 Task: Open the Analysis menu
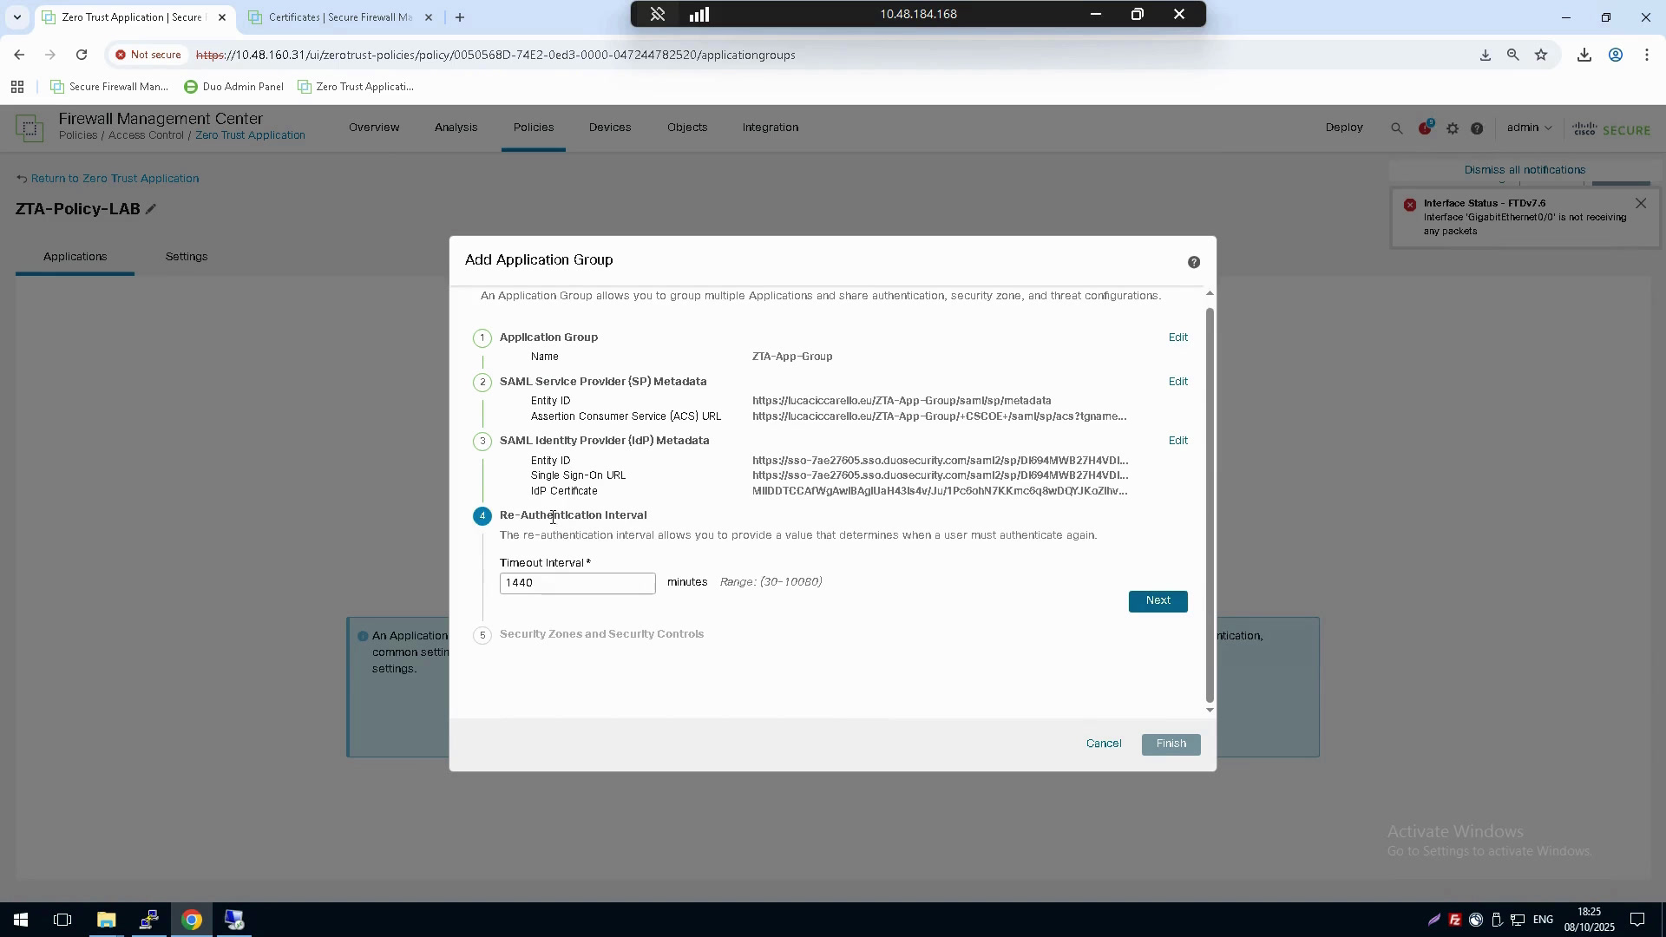(456, 128)
